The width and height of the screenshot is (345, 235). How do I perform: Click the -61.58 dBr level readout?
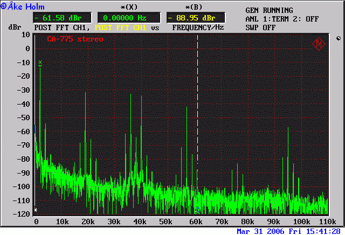(x=63, y=18)
